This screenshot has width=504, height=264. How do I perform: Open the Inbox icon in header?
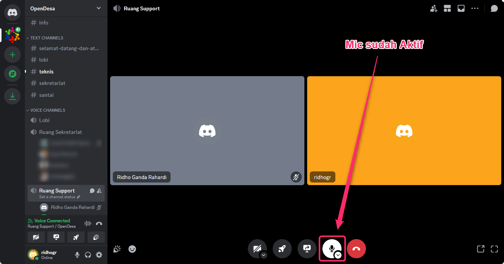pyautogui.click(x=461, y=8)
